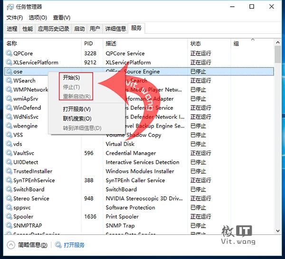Select the Credential Manager description cell
The height and width of the screenshot is (259, 285).
(131, 153)
